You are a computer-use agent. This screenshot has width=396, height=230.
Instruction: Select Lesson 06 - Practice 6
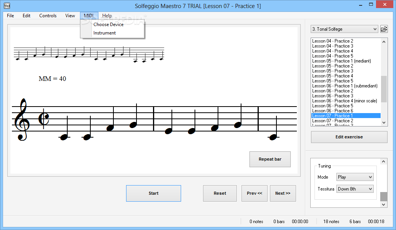point(346,111)
